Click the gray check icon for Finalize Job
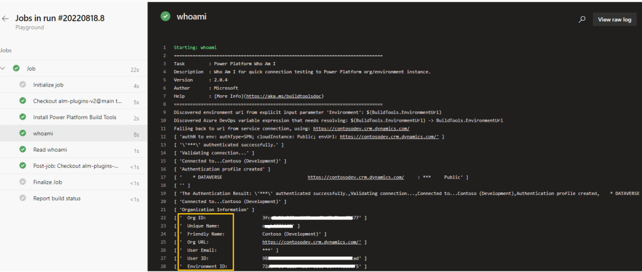Viewport: 642px width, 272px height. pyautogui.click(x=23, y=182)
